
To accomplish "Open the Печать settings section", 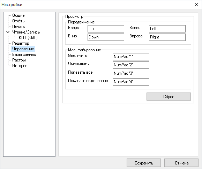I will click(x=18, y=27).
